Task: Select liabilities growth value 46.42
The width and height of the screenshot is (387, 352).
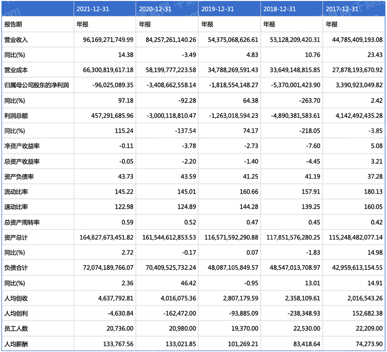Action: [188, 283]
